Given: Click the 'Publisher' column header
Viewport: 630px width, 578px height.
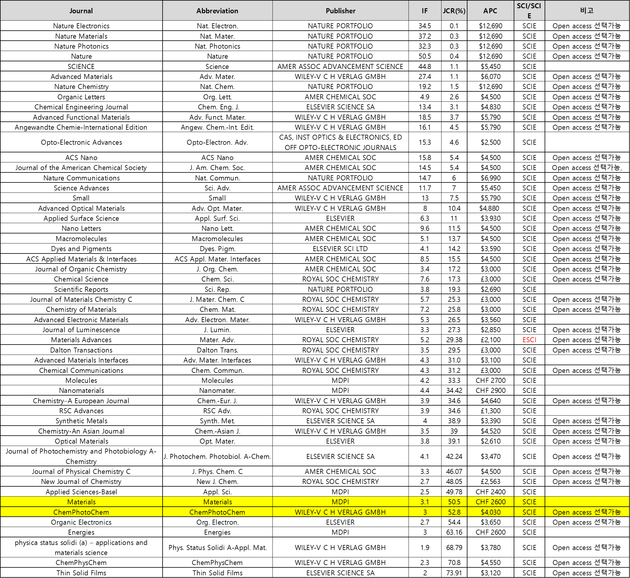Looking at the screenshot, I should (340, 11).
